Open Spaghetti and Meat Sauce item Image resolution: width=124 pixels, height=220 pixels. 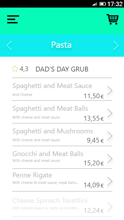click(x=62, y=89)
